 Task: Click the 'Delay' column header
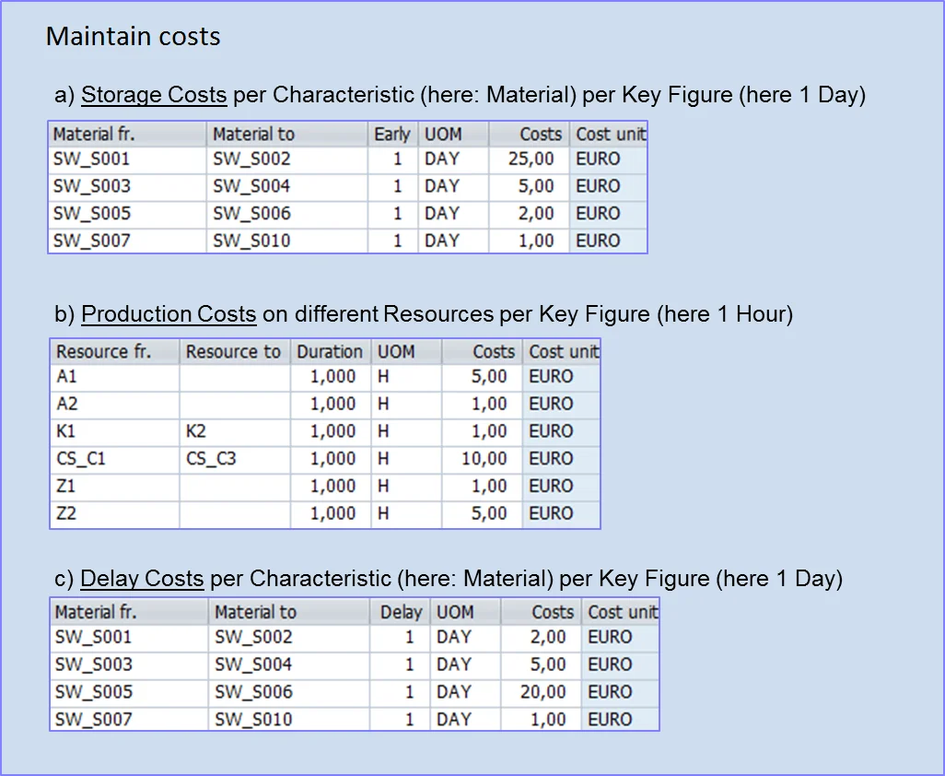coord(400,612)
